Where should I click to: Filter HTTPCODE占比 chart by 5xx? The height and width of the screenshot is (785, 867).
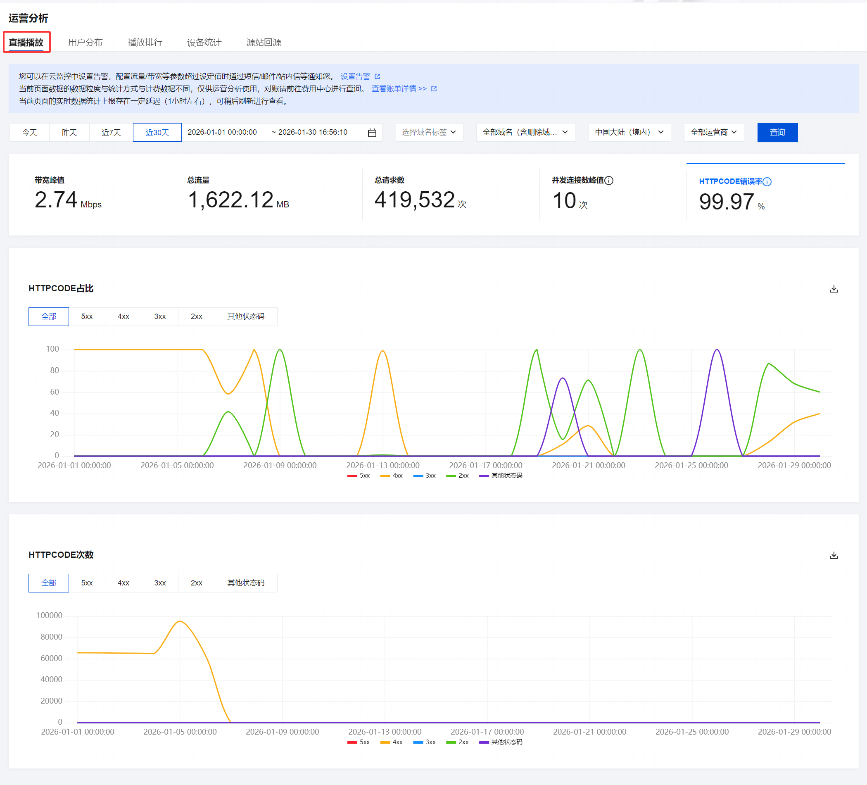click(x=87, y=316)
